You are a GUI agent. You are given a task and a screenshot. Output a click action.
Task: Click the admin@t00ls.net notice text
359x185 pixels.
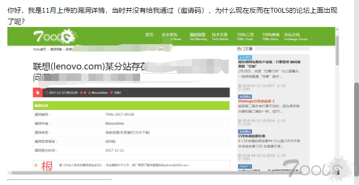coord(124,165)
